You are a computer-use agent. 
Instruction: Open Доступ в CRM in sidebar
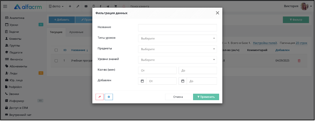pos(16,108)
